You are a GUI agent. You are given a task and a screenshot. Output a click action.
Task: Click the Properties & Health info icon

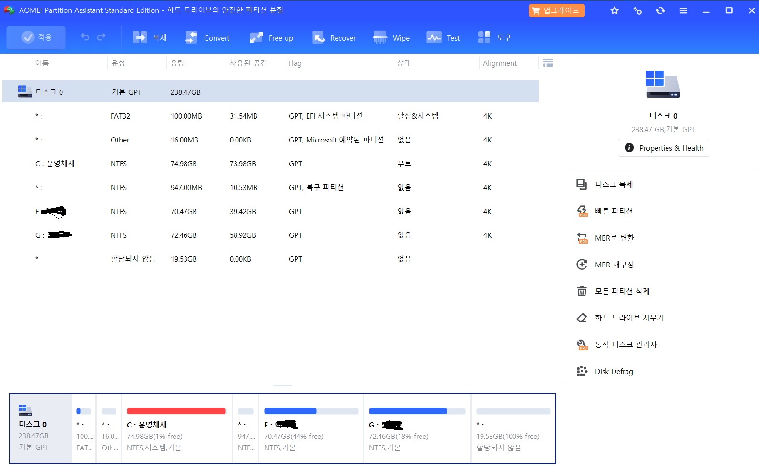[x=629, y=148]
